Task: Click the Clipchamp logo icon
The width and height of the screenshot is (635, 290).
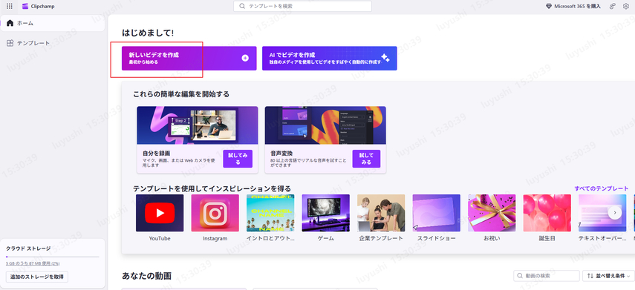Action: 25,6
